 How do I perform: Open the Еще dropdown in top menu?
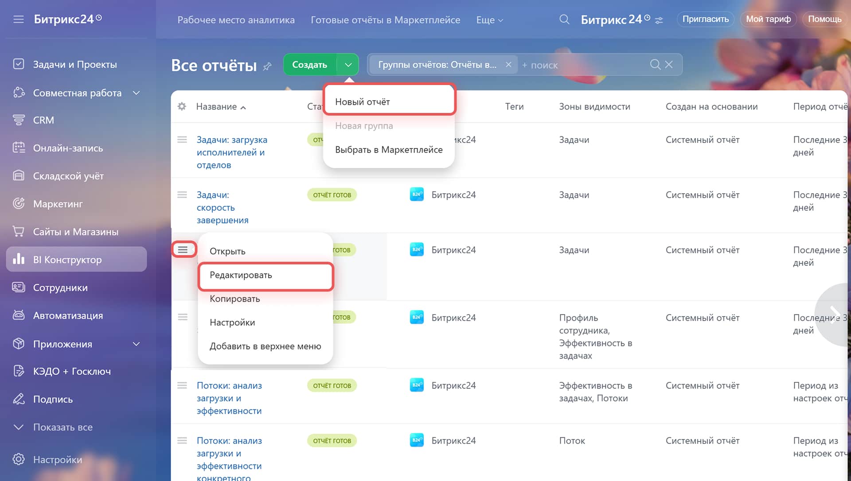pos(490,20)
